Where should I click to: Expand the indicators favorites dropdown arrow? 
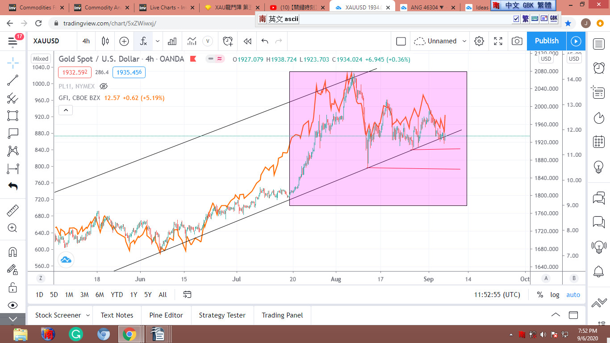pos(158,41)
